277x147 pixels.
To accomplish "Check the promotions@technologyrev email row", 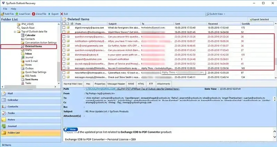I will coord(64,32).
